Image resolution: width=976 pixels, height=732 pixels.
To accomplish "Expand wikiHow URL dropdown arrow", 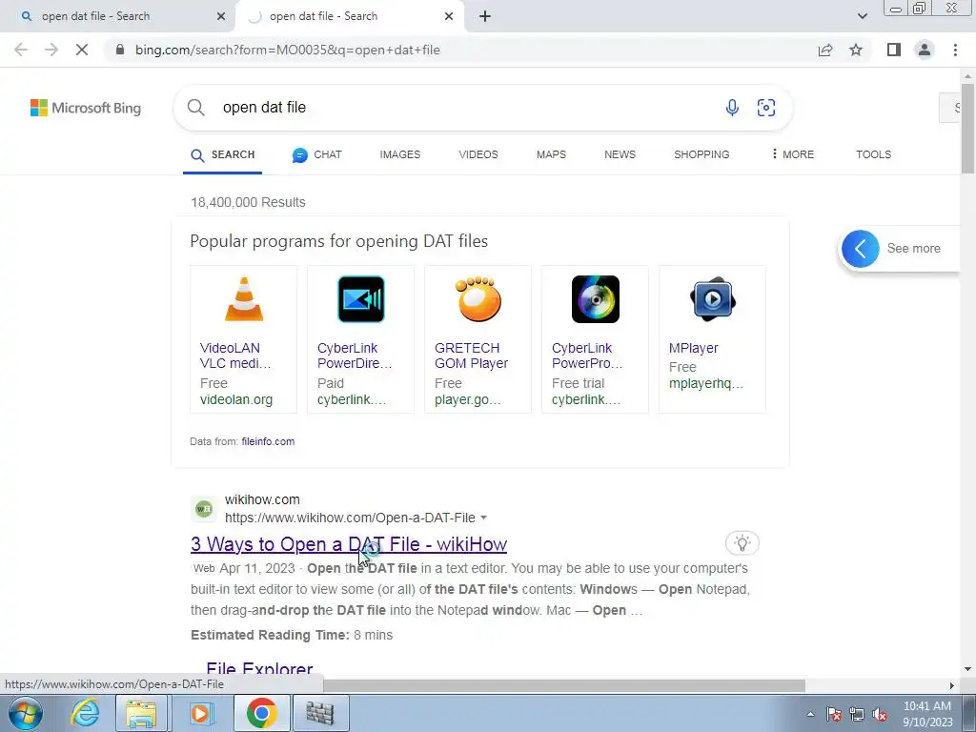I will pos(483,518).
